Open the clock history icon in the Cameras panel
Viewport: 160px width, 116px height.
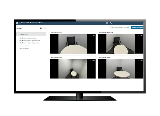click(45, 28)
